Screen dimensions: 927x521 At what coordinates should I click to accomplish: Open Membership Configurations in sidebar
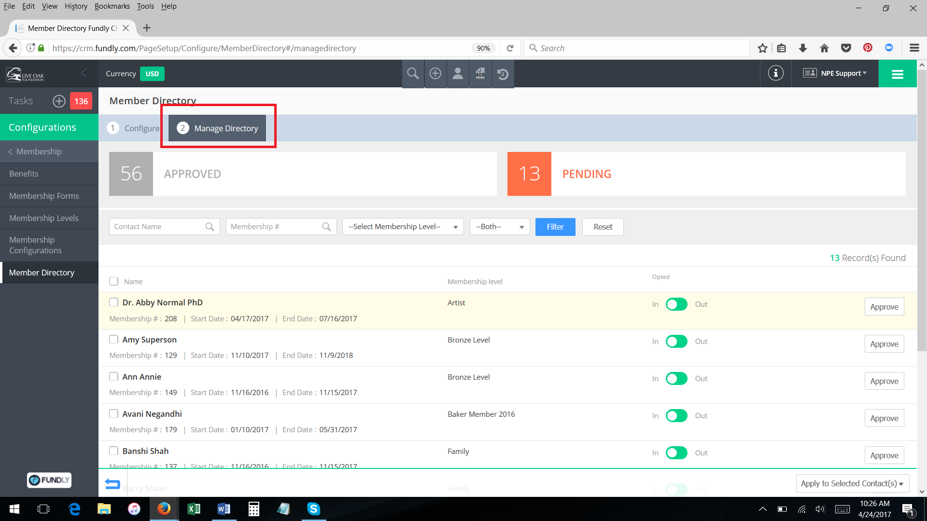click(49, 245)
